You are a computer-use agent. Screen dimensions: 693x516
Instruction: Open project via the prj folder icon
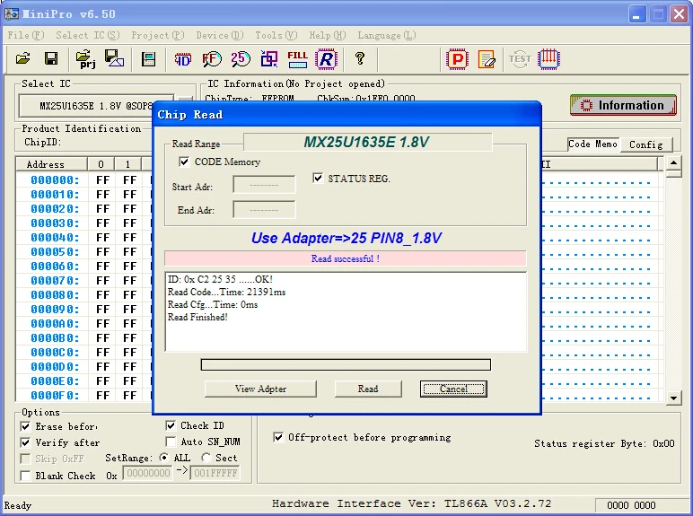tap(86, 58)
